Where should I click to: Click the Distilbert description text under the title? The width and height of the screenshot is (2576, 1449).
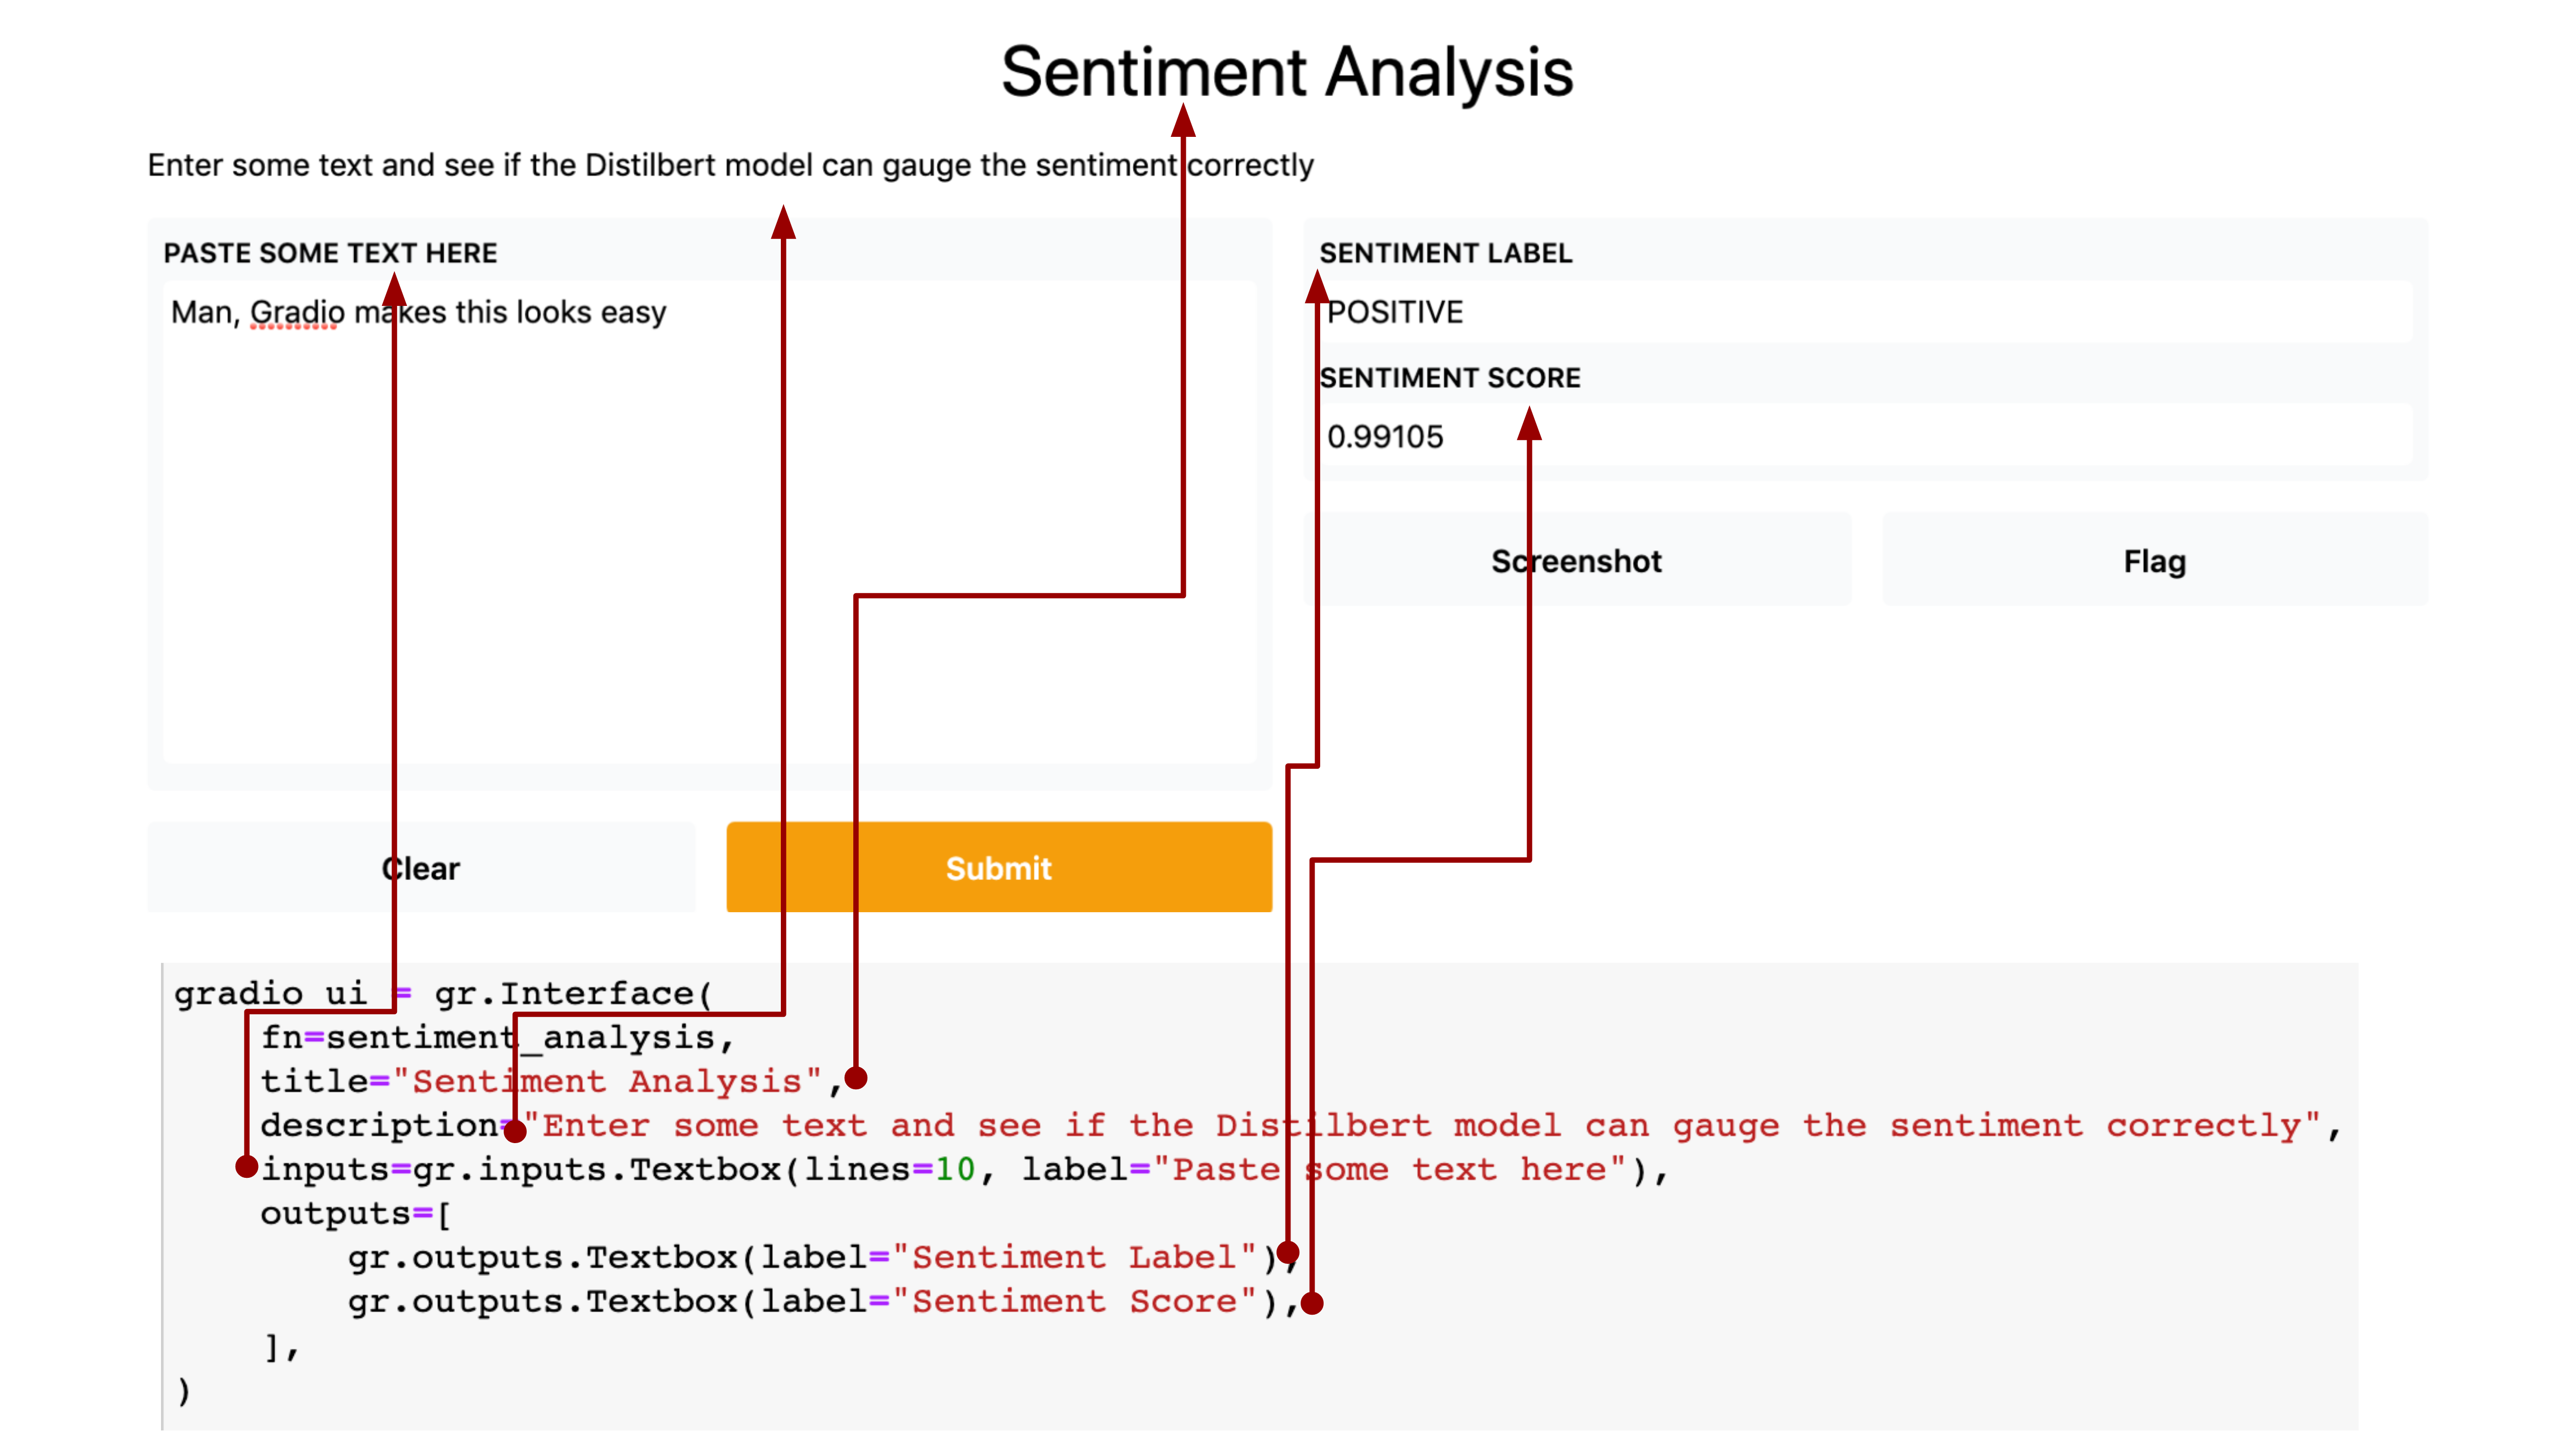[x=730, y=165]
